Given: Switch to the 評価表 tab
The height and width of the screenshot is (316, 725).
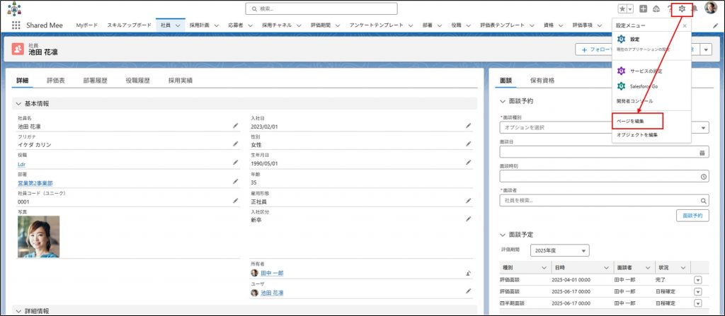Looking at the screenshot, I should coord(56,81).
